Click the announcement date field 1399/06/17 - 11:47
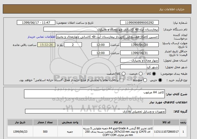 click(x=36, y=22)
